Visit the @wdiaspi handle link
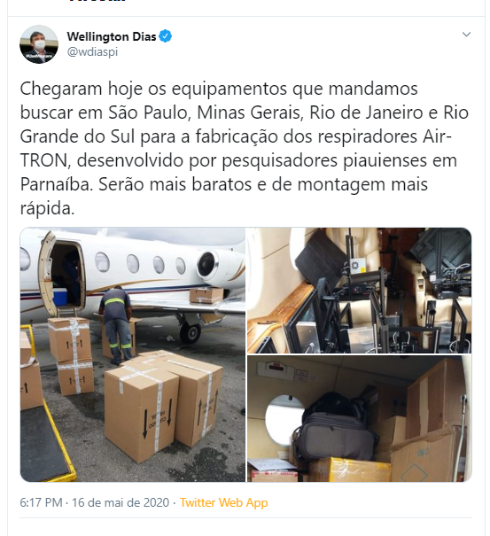This screenshot has width=490, height=536. (x=93, y=52)
